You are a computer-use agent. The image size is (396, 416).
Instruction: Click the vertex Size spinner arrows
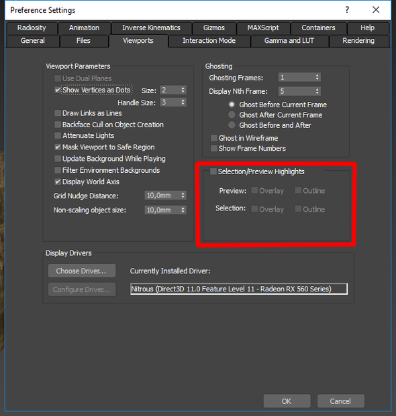[x=183, y=90]
